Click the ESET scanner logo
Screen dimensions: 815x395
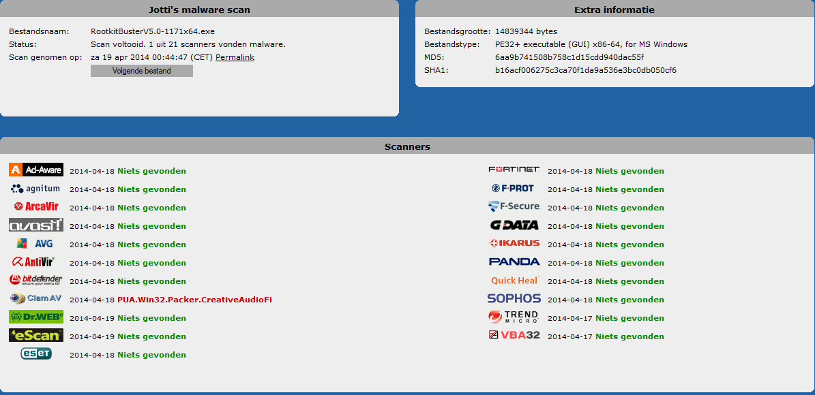coord(36,354)
